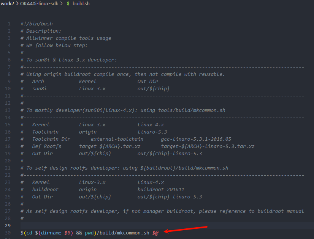This screenshot has height=239, width=314.
Task: Place cursor on empty highlighted line 29
Action: (x=152, y=225)
